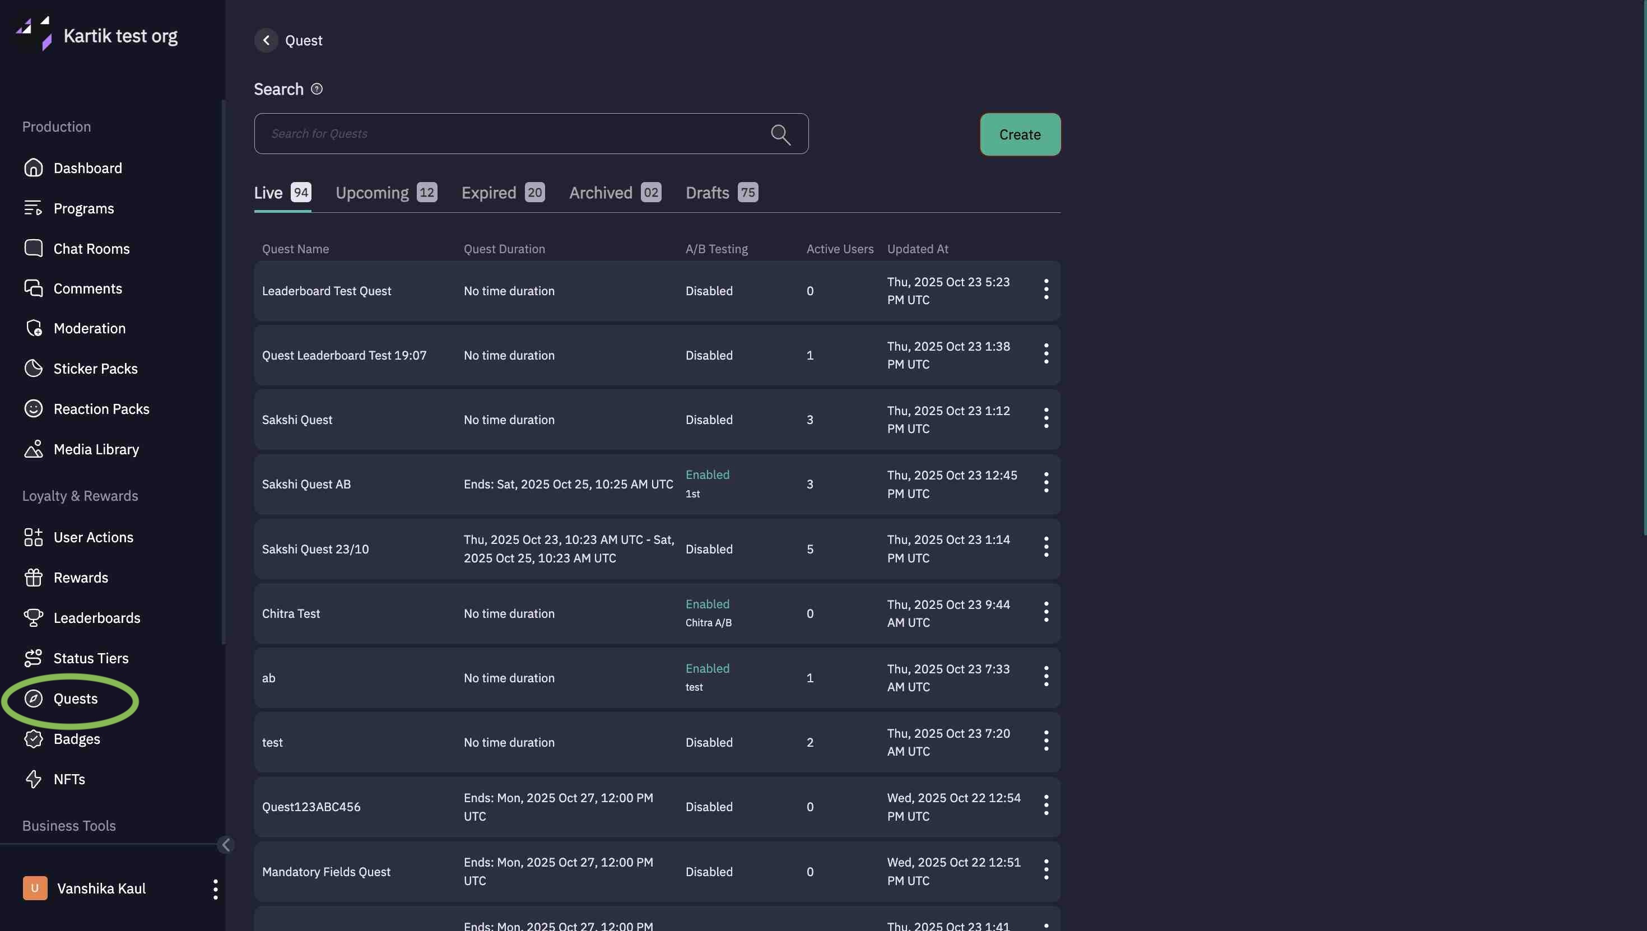
Task: Open Leaderboards trophy icon
Action: point(33,617)
